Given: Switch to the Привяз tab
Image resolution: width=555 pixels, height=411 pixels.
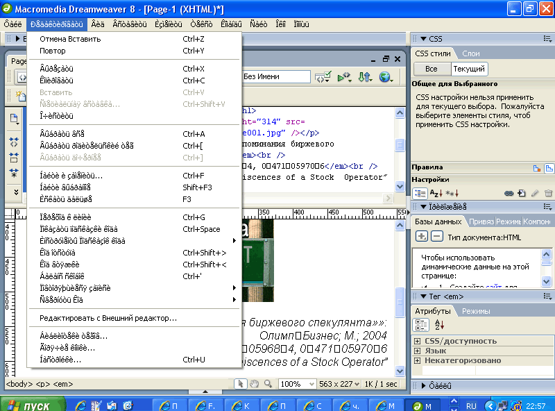Looking at the screenshot, I should coord(481,221).
